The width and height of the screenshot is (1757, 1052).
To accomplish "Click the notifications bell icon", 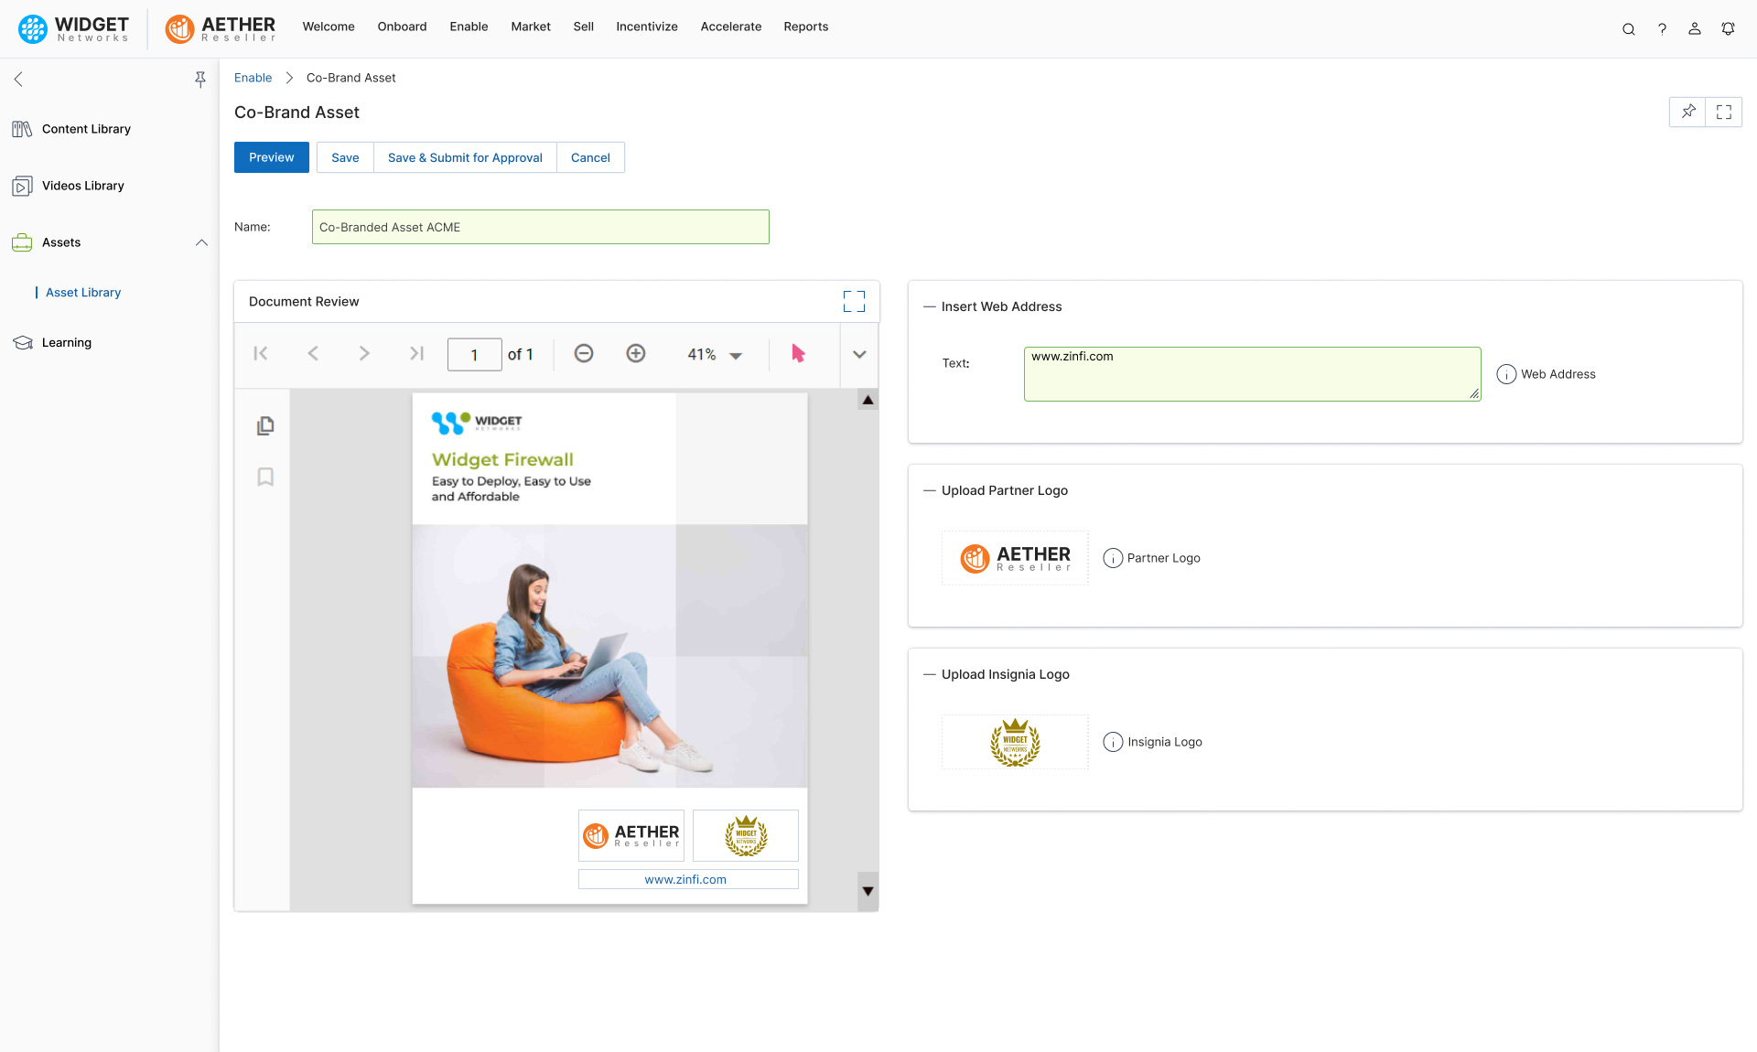I will coord(1728,28).
